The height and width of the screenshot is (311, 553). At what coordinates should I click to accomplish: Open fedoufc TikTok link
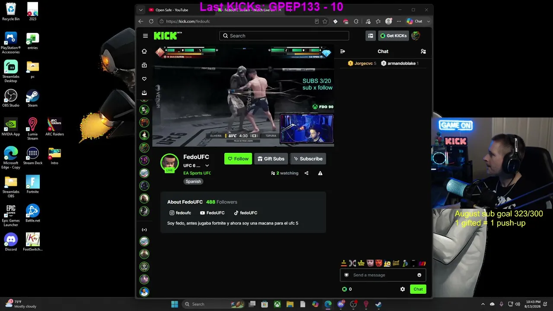(245, 213)
